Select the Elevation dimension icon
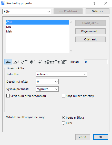112x145 pixels. coord(40,62)
